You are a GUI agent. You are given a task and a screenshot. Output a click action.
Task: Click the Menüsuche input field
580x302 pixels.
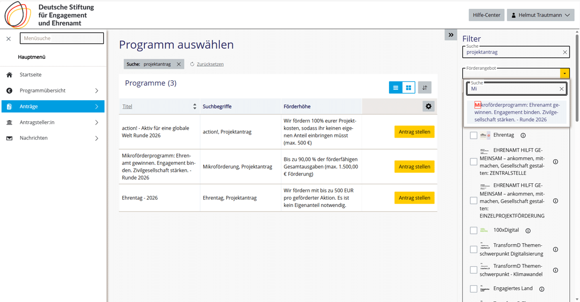coord(62,38)
